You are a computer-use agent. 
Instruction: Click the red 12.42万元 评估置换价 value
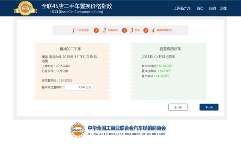65,80
